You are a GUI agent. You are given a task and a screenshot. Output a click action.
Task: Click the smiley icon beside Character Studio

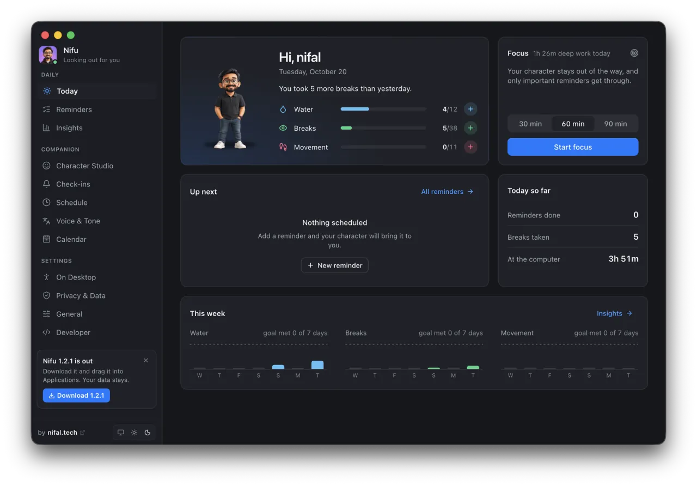[46, 166]
